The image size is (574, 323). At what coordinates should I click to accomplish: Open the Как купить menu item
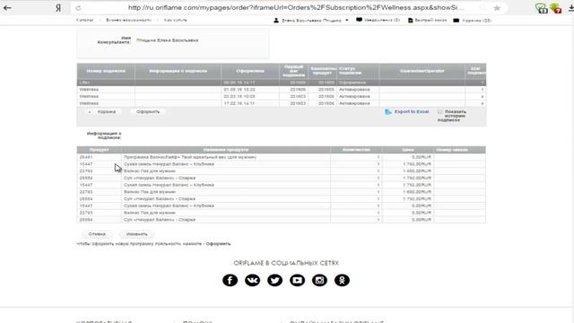[x=175, y=20]
